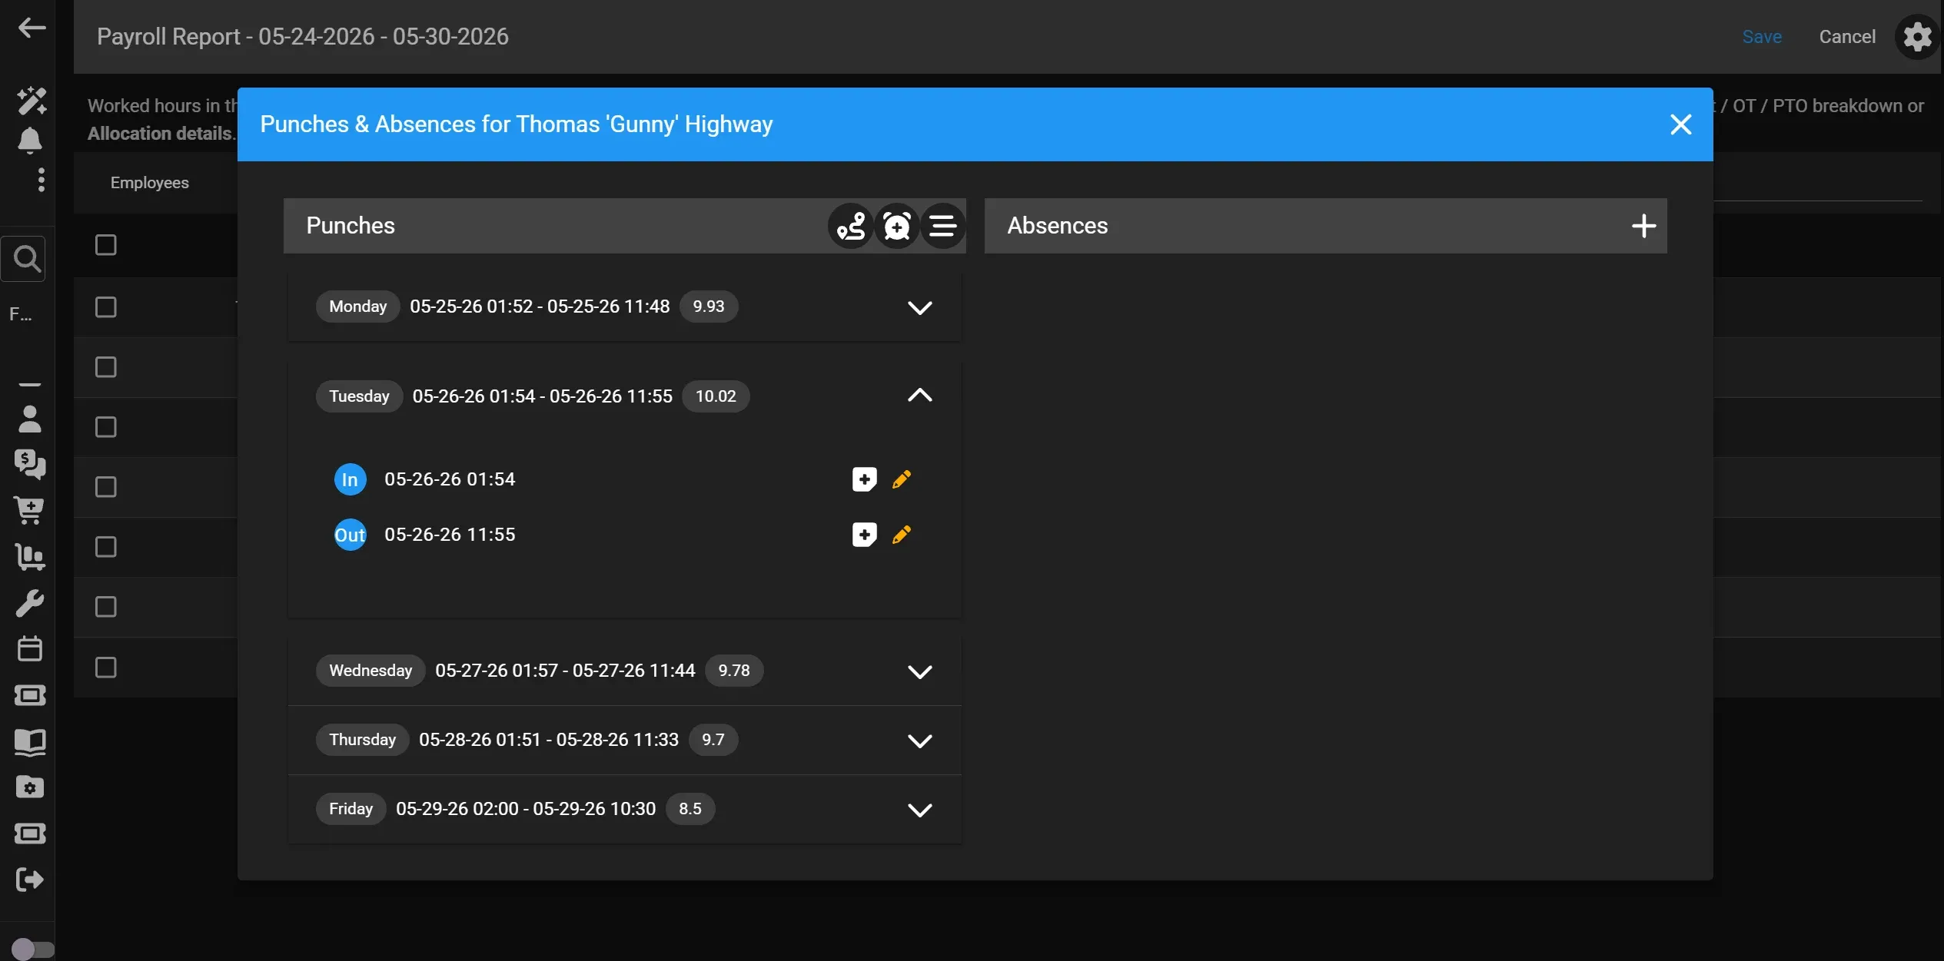Click the logout icon in sidebar
This screenshot has width=1944, height=961.
coord(30,880)
